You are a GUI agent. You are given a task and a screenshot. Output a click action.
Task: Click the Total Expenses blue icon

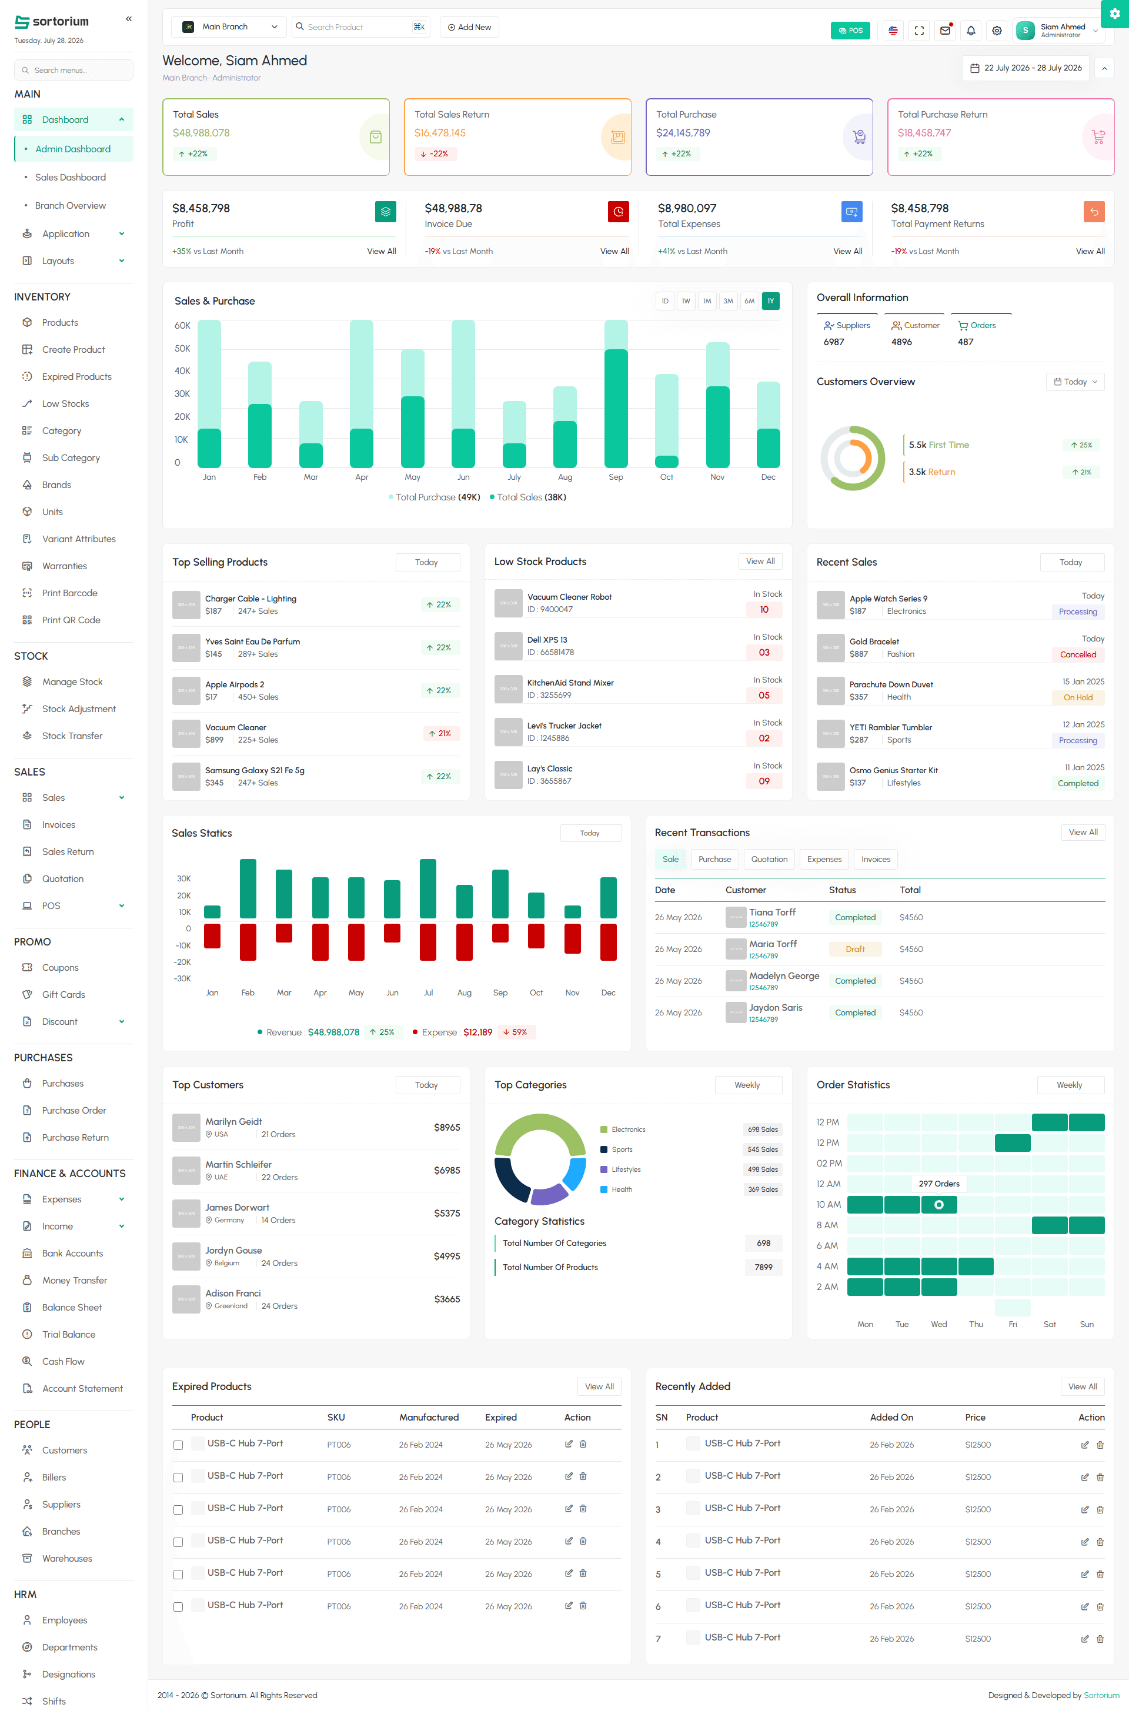point(852,212)
